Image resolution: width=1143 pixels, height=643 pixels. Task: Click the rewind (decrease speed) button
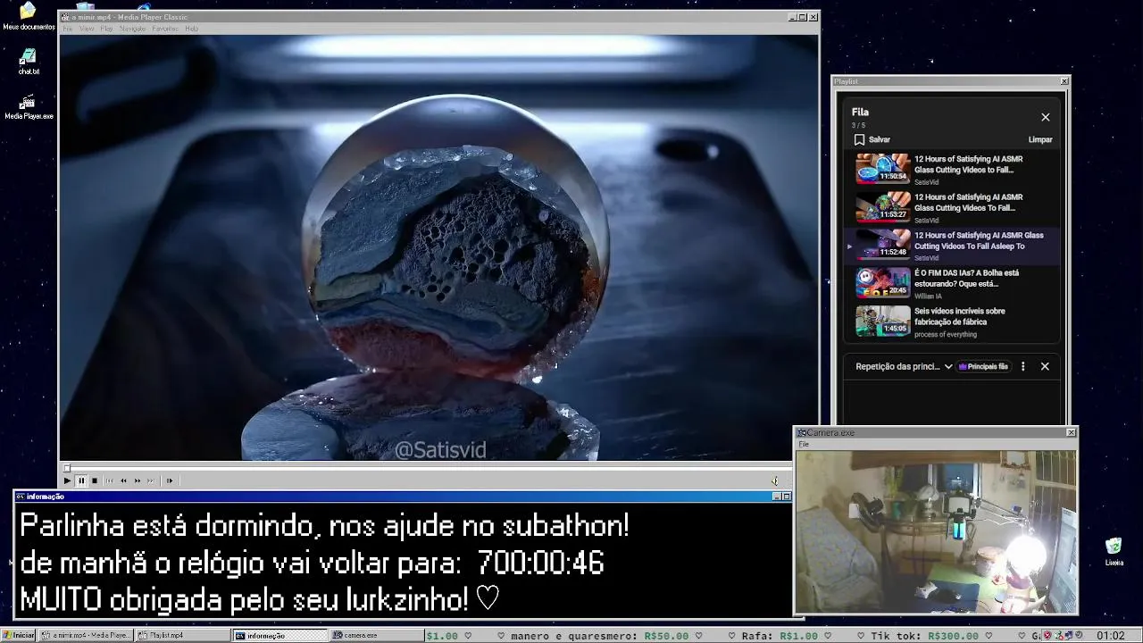tap(123, 480)
